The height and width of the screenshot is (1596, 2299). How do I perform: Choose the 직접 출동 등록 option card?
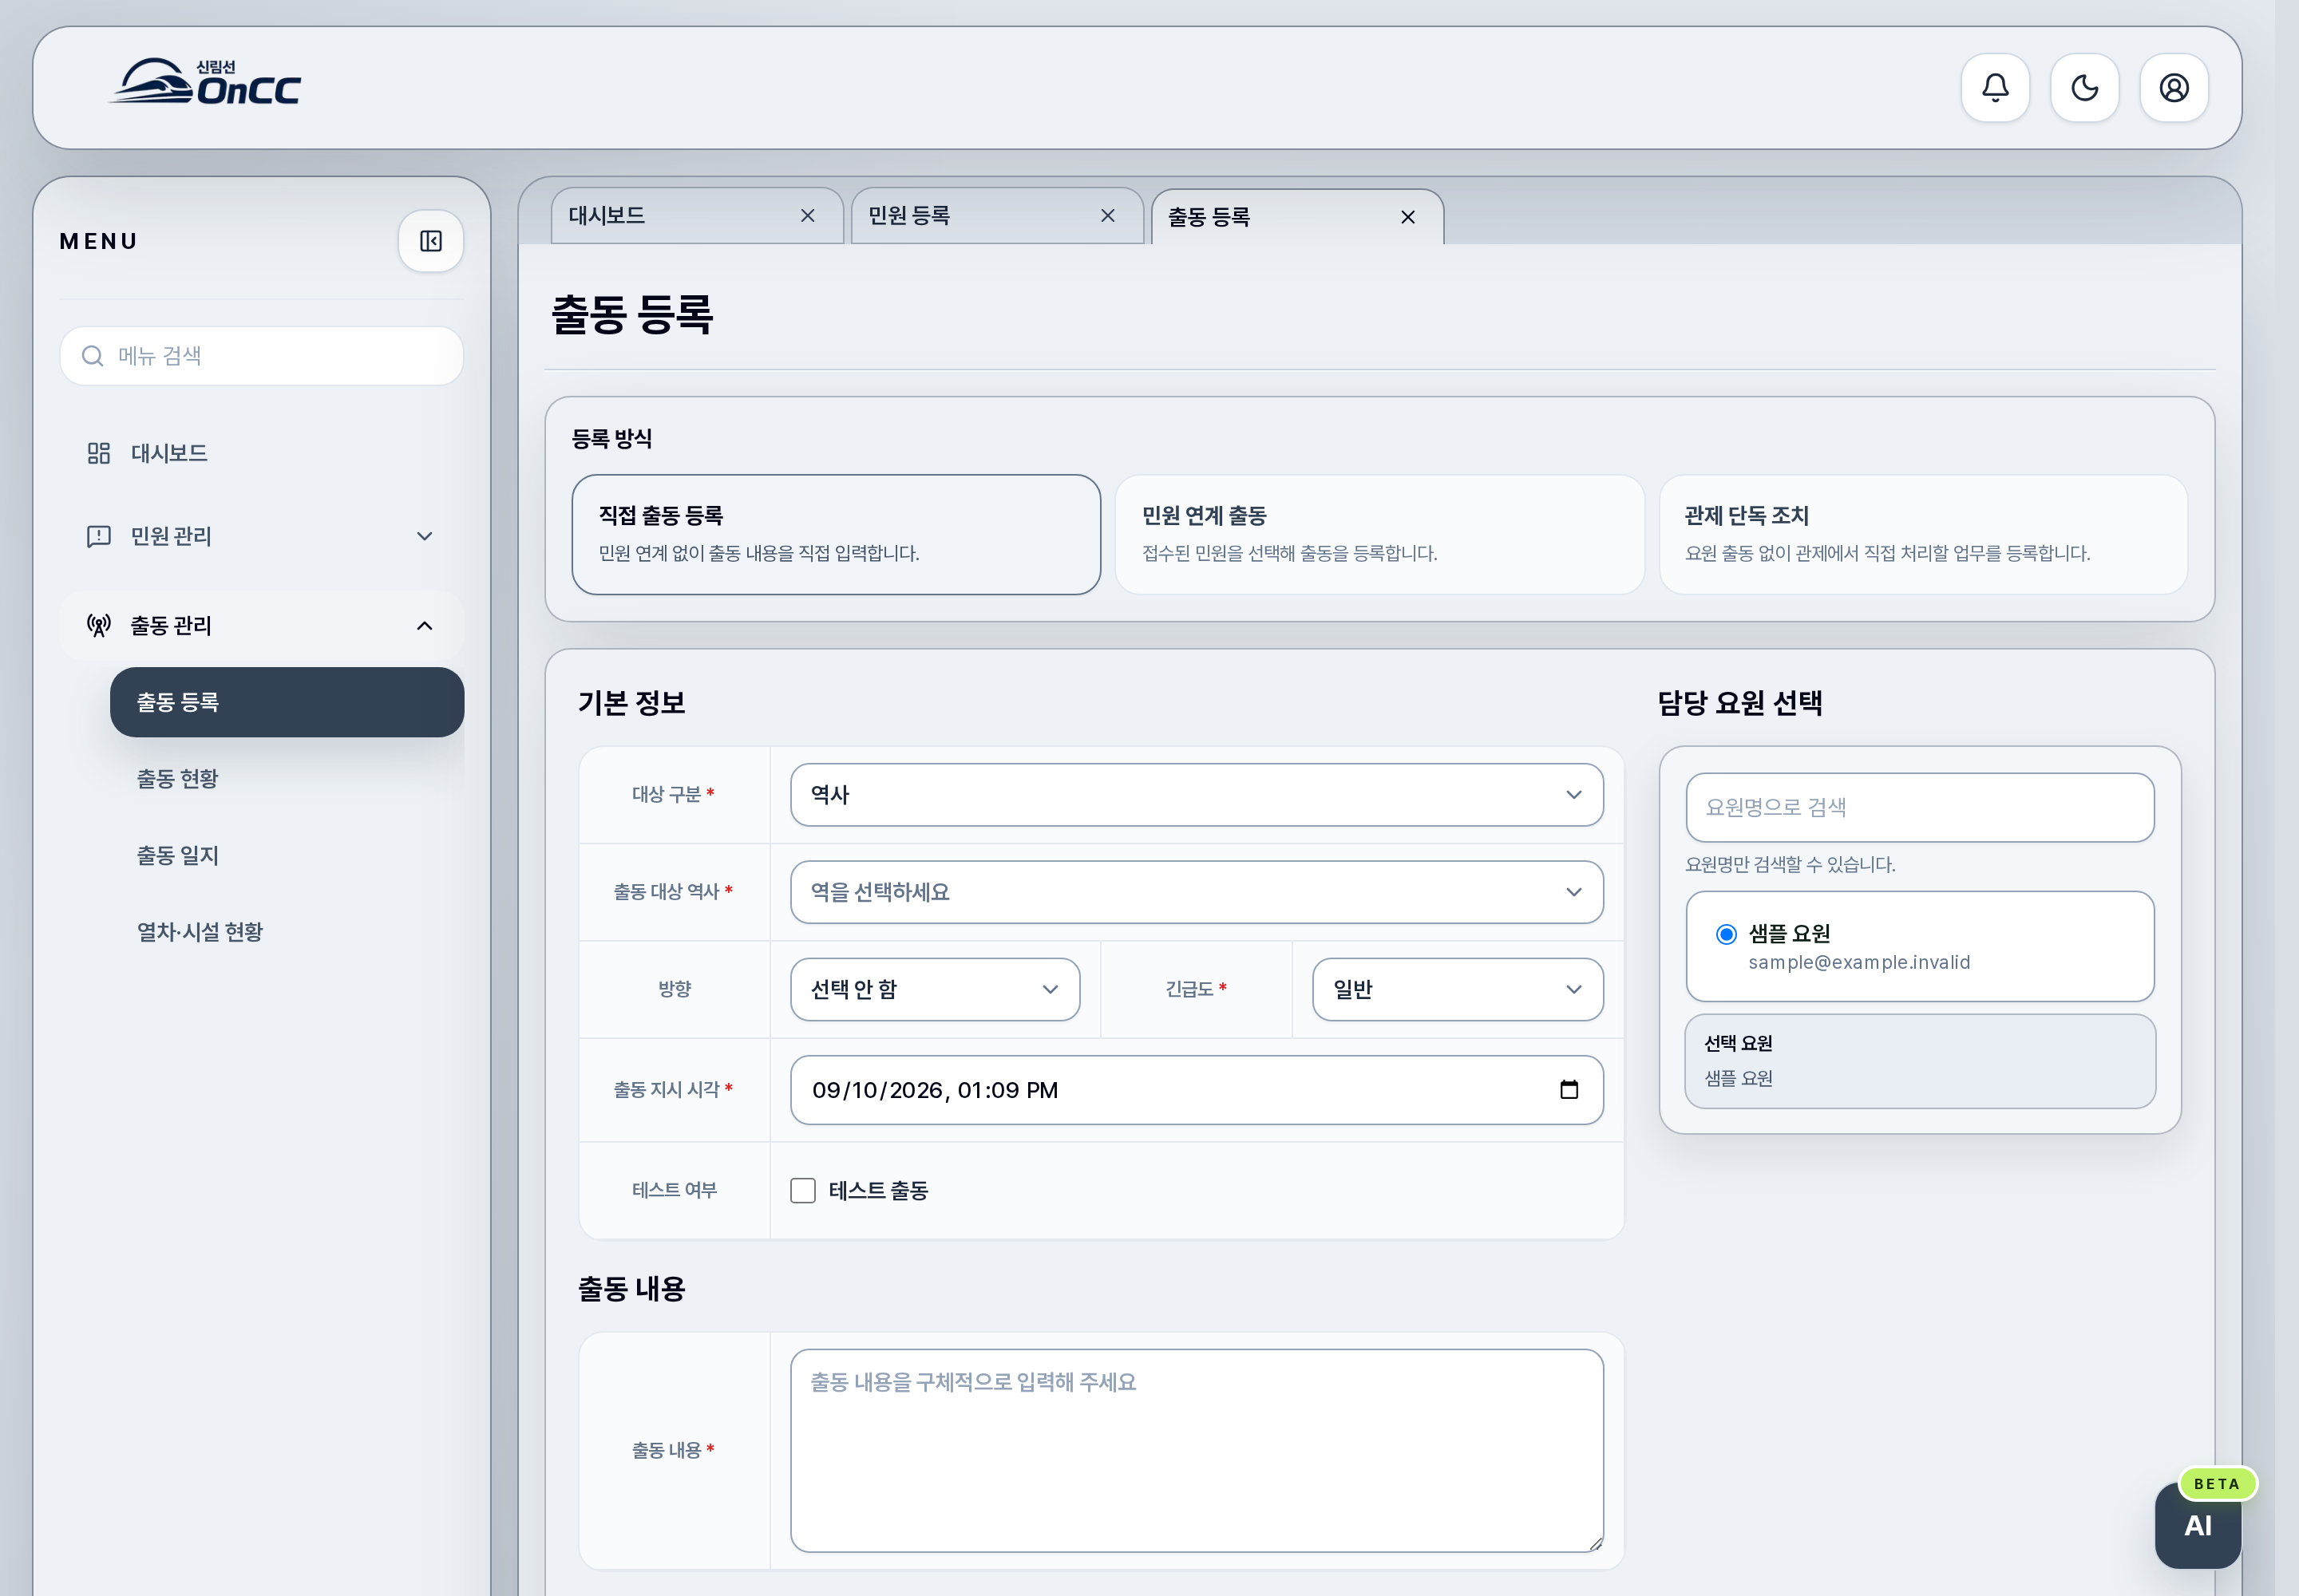[837, 534]
